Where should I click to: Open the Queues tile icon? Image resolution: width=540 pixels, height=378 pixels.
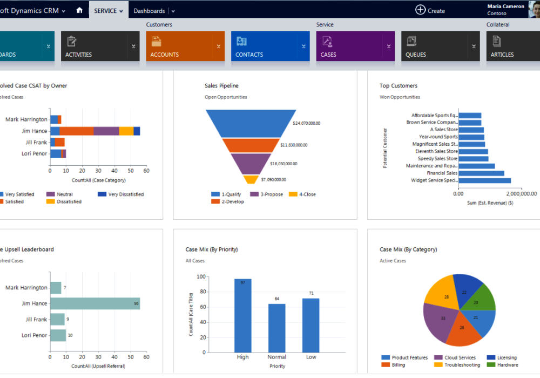[x=411, y=42]
